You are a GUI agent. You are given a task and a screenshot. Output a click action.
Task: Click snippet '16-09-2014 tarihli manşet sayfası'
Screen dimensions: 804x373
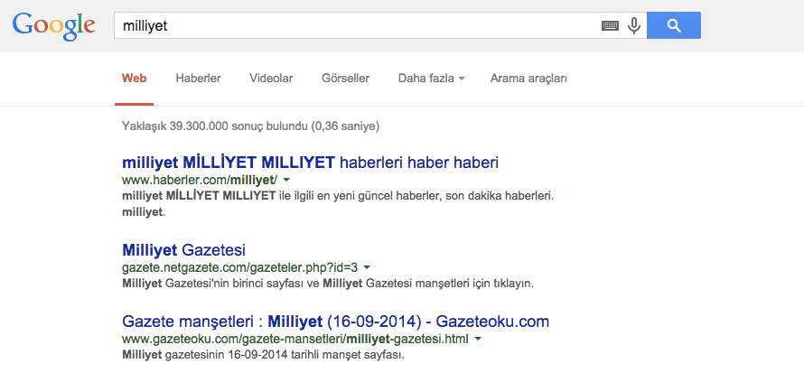coord(318,355)
